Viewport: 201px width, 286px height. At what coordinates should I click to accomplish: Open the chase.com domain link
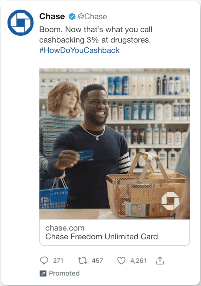pos(65,228)
